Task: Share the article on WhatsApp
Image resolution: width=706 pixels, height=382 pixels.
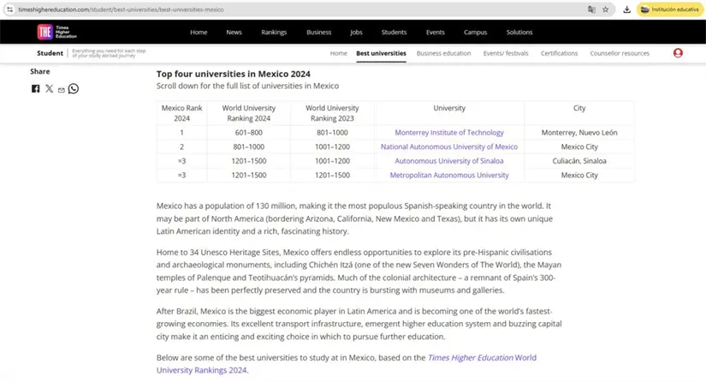Action: [x=74, y=89]
